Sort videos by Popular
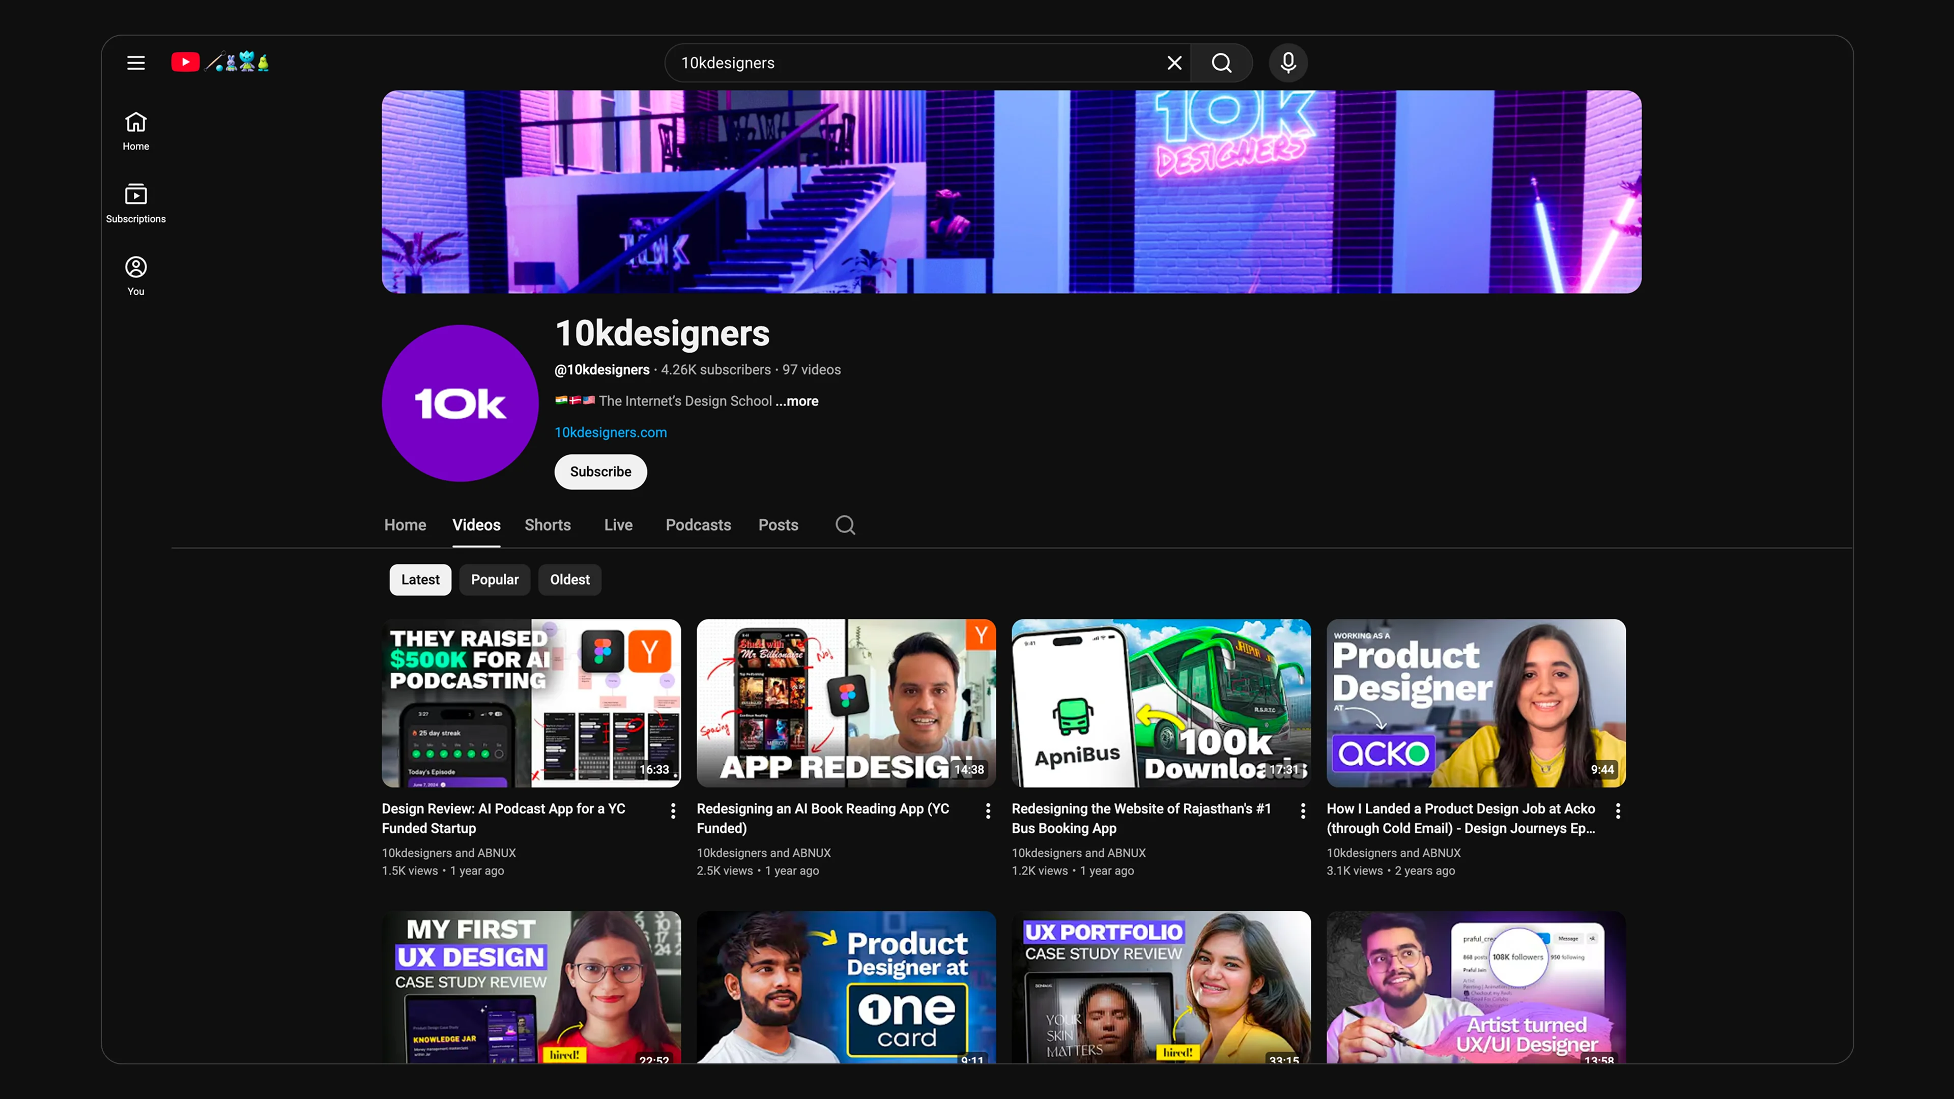This screenshot has width=1954, height=1099. point(495,580)
